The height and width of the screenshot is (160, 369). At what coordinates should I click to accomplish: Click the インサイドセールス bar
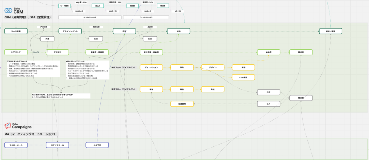[x=89, y=17]
